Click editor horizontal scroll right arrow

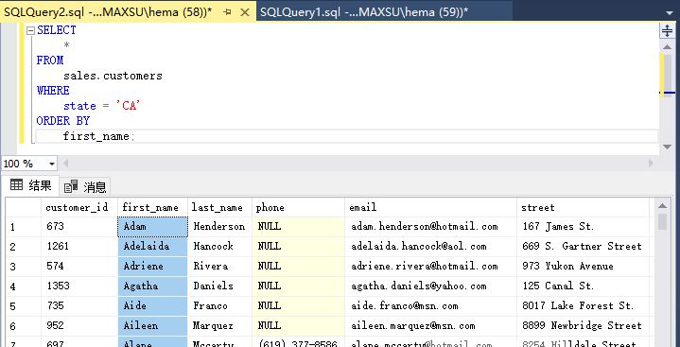tap(651, 164)
